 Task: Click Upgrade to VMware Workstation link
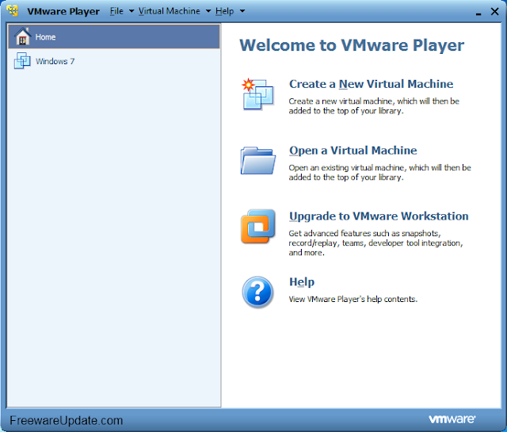pyautogui.click(x=379, y=216)
